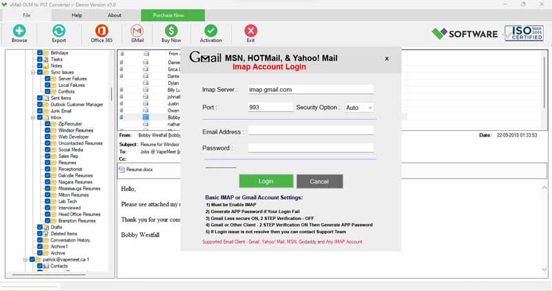Select the Windsor Resumes folder
This screenshot has width=552, height=291.
coord(76,130)
